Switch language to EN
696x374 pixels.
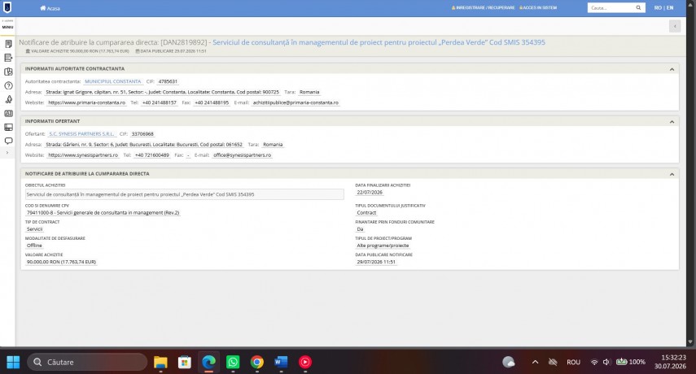pos(670,7)
